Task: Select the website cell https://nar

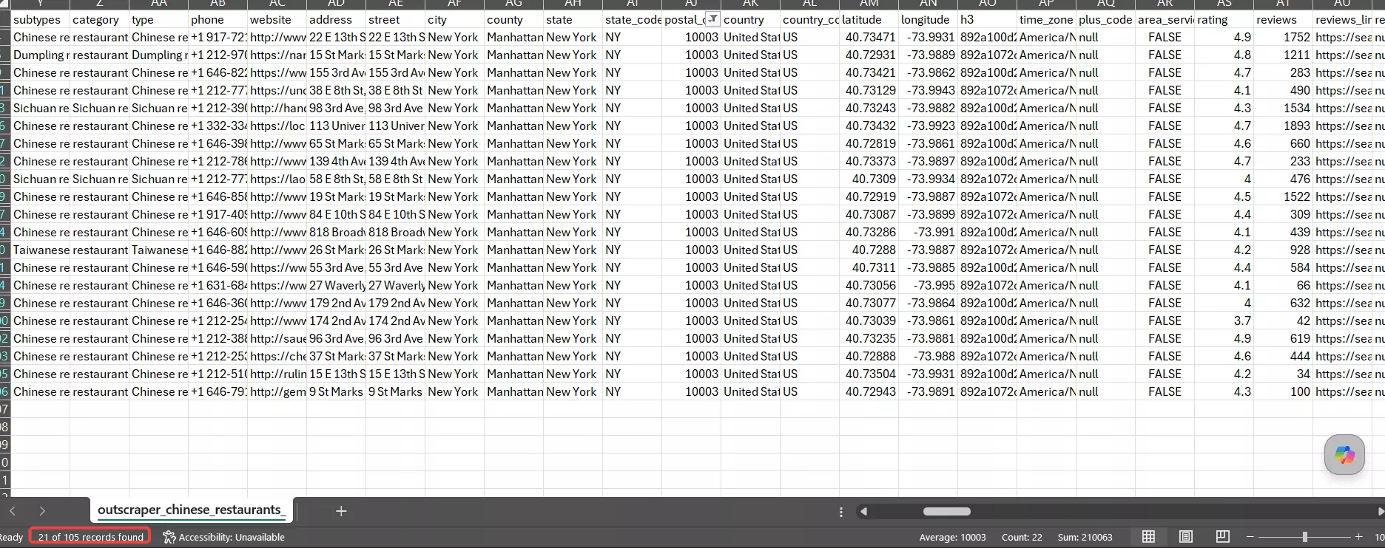Action: (277, 55)
